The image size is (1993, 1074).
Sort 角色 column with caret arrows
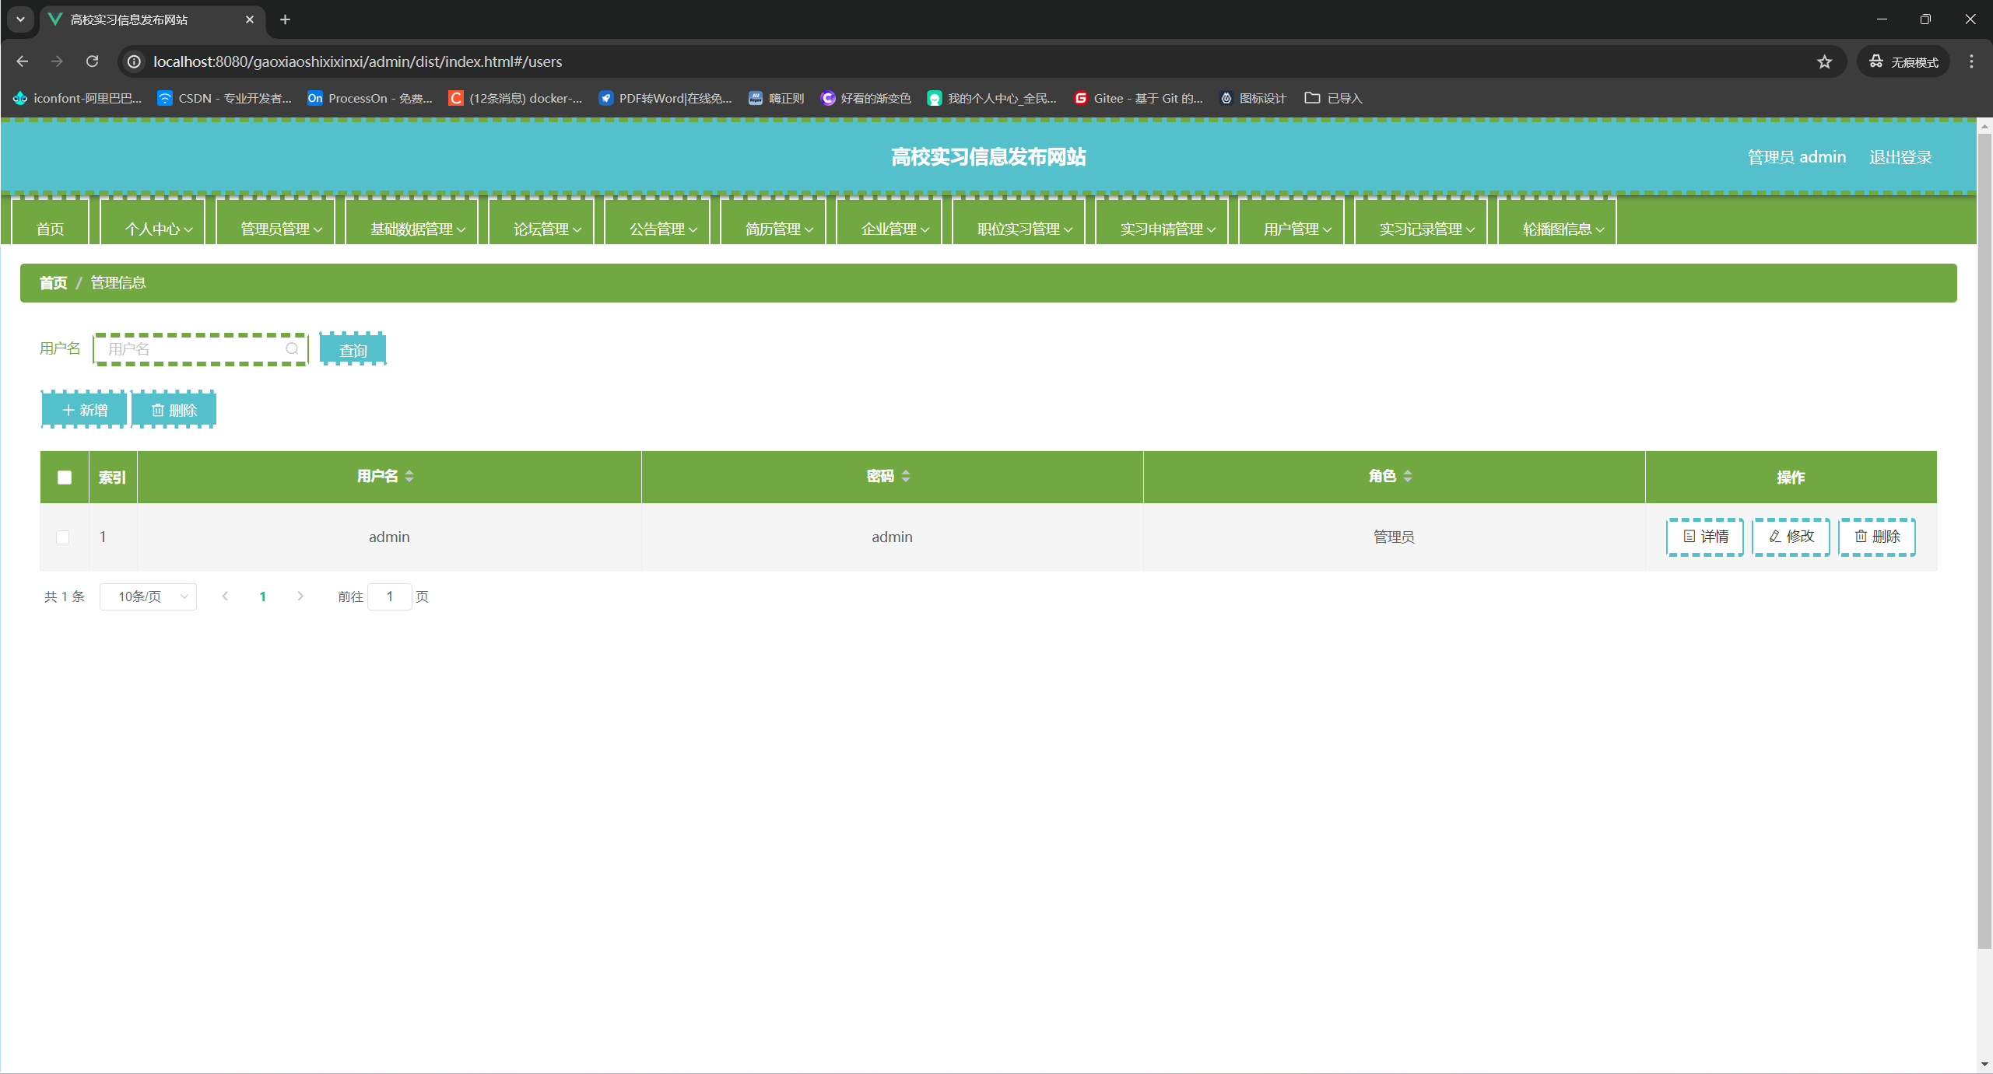[x=1408, y=476]
